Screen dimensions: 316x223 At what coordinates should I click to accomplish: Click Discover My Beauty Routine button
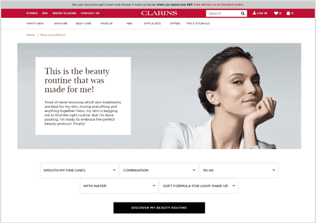(159, 208)
